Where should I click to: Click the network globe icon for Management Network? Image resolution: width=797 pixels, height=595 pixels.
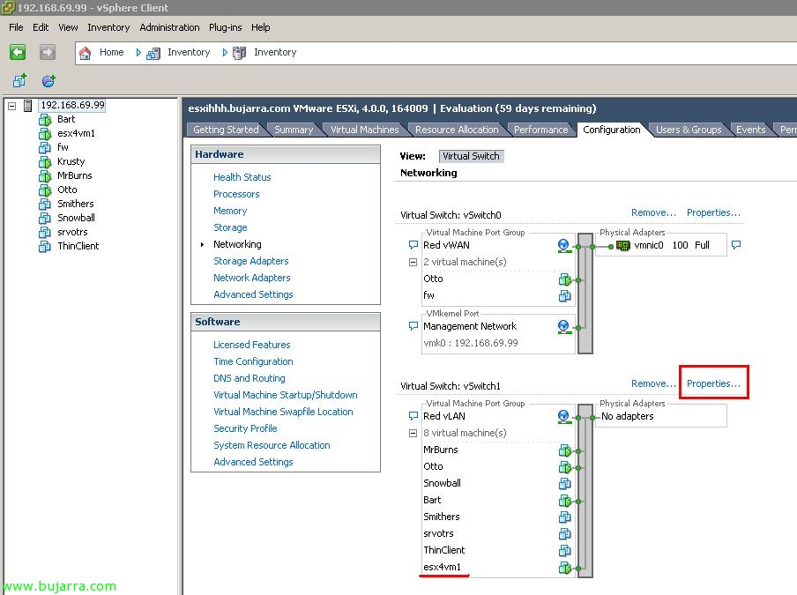click(563, 326)
